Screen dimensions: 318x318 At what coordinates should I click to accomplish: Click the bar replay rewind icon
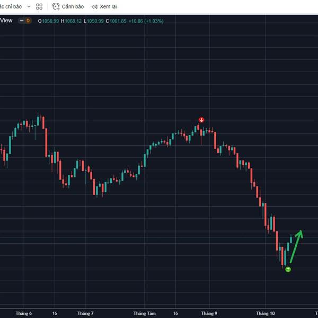tap(94, 6)
